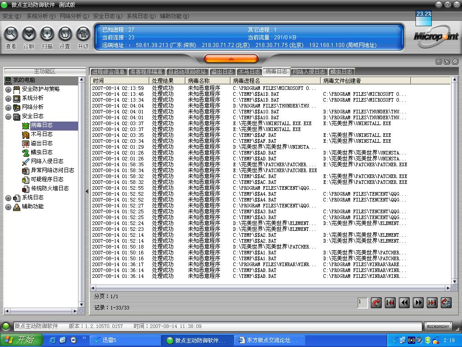Screen dimensions: 462x347
Task: Sort by the 时间 column header
Action: pyautogui.click(x=119, y=81)
